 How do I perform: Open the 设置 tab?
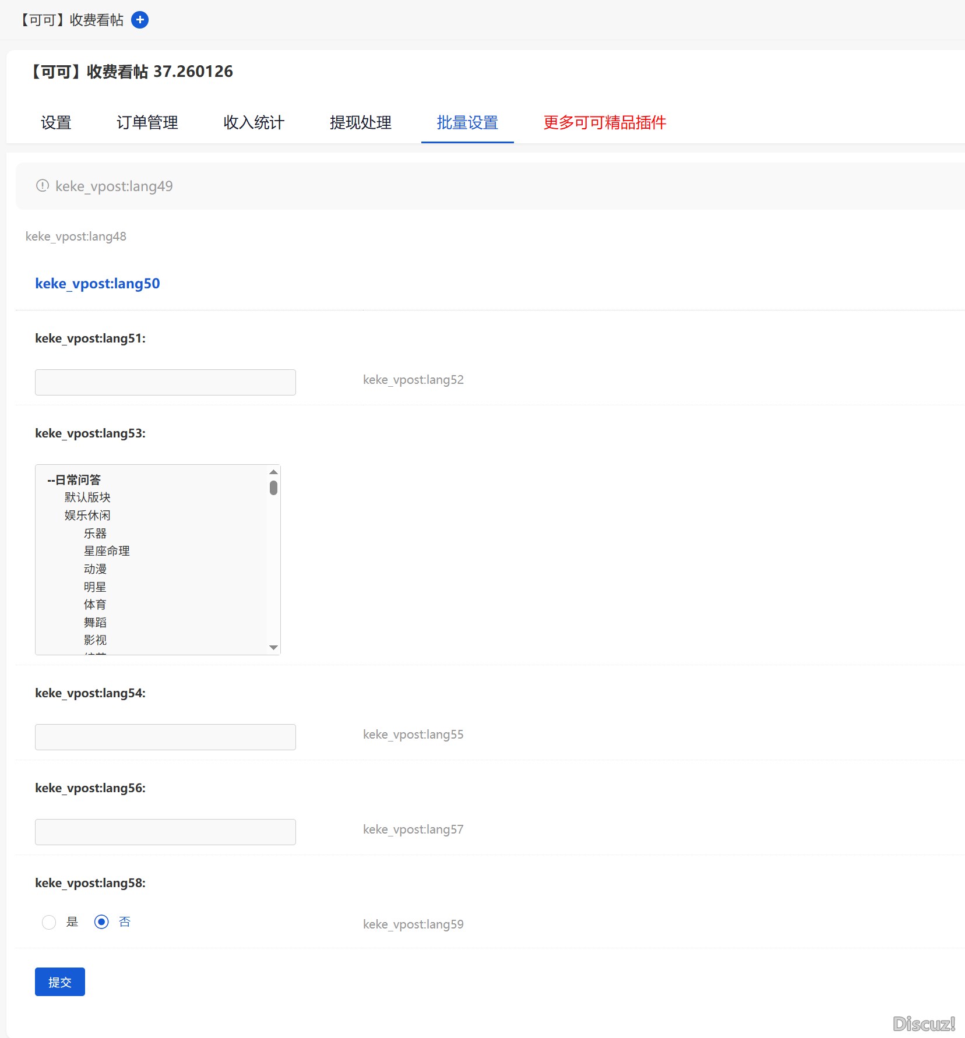pos(56,122)
